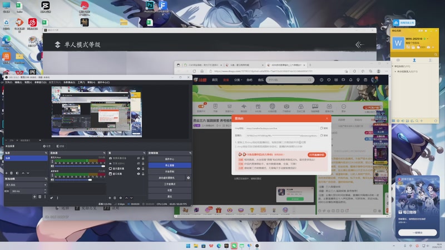Open WeChat from the taskbar

click(x=234, y=246)
